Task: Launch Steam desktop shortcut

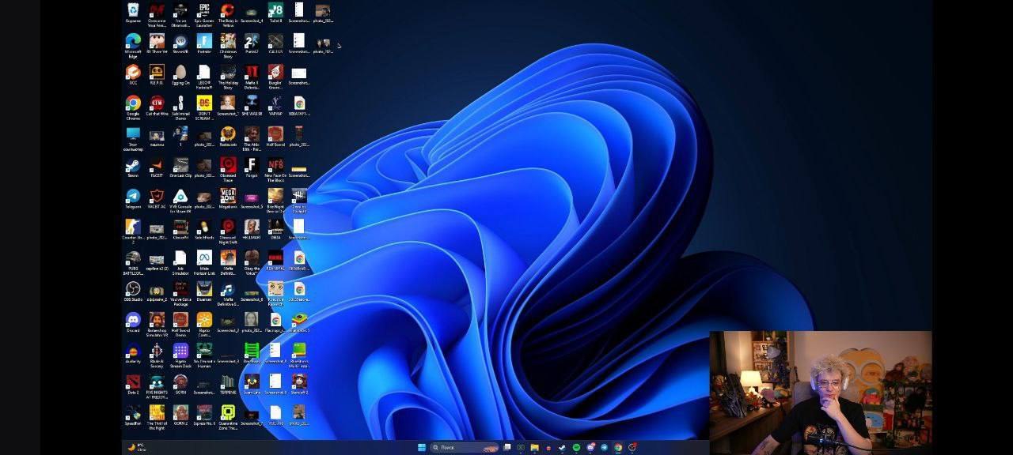Action: coord(133,165)
